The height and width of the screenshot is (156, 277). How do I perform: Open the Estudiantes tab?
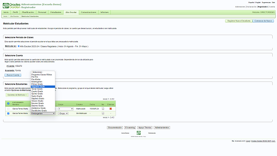[x=56, y=13]
